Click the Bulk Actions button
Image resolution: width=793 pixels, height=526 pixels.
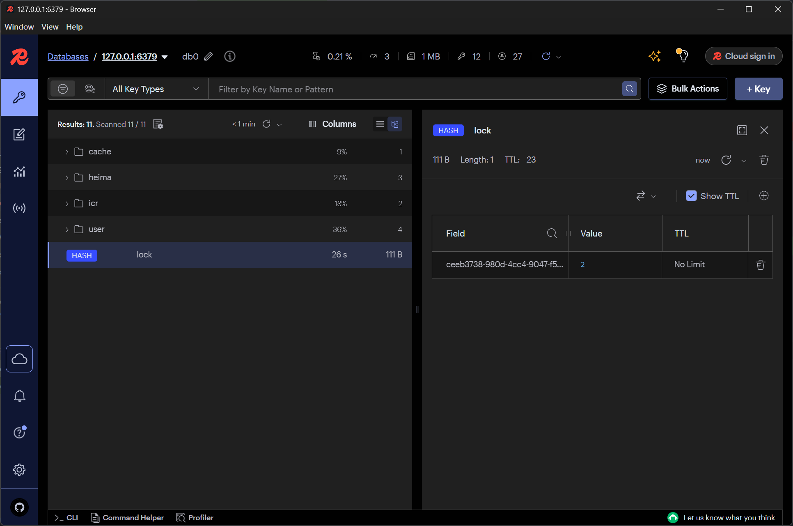click(688, 89)
